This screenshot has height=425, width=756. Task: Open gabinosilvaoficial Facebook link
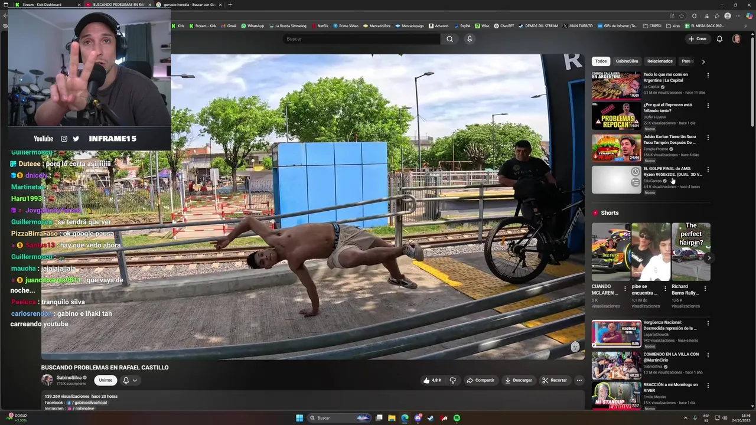click(x=87, y=403)
